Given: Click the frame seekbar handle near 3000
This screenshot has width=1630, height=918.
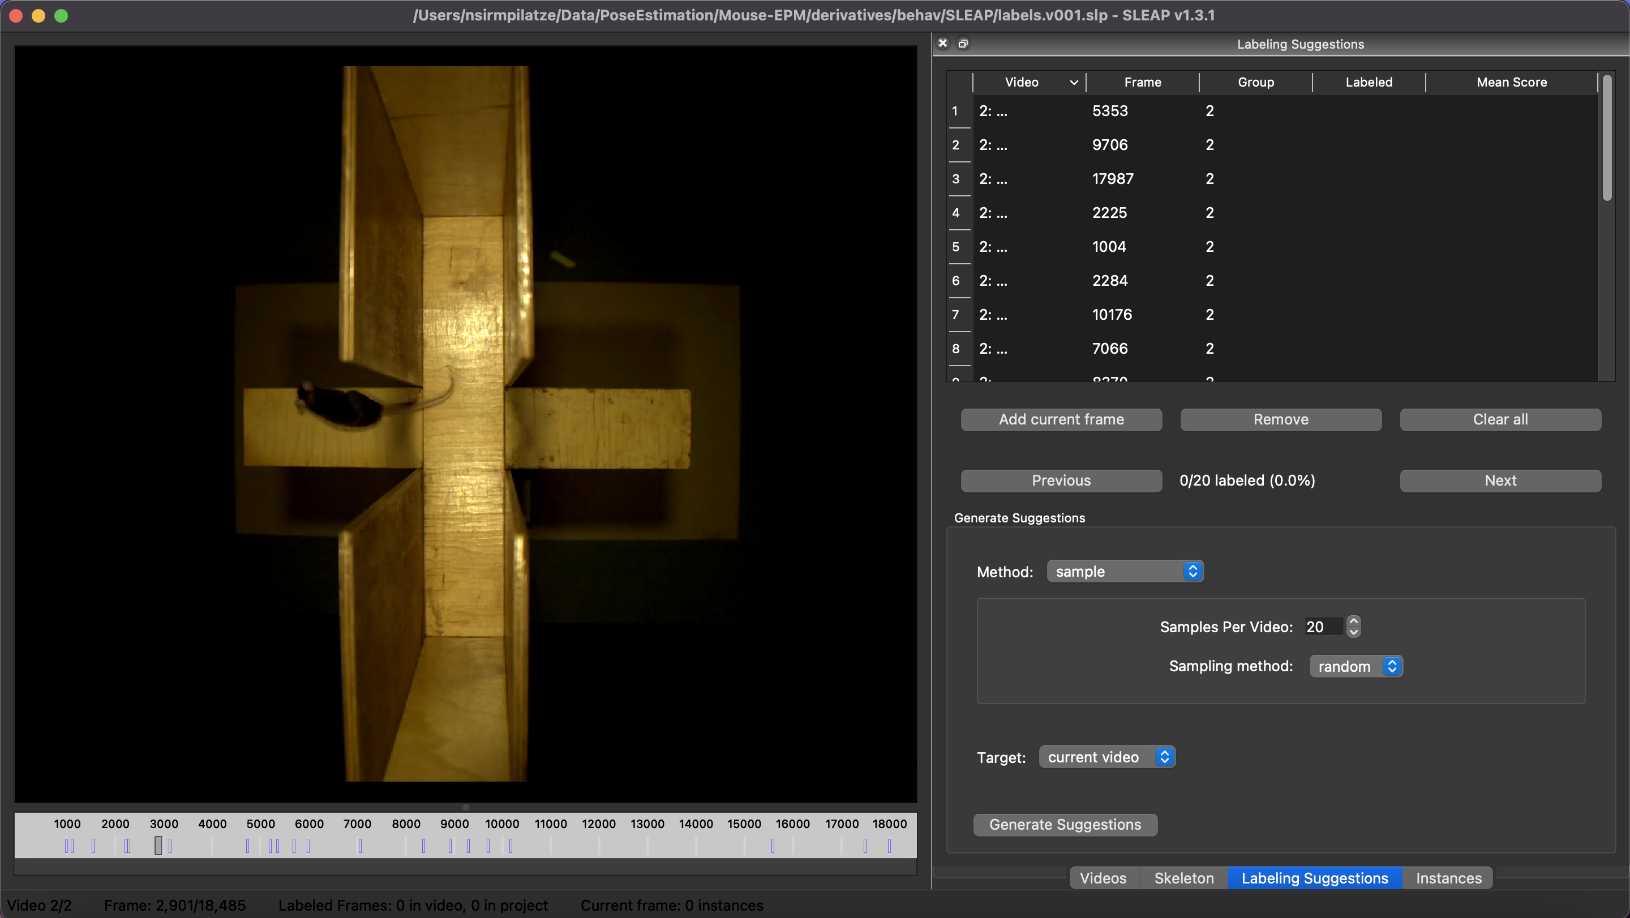Looking at the screenshot, I should coord(158,845).
